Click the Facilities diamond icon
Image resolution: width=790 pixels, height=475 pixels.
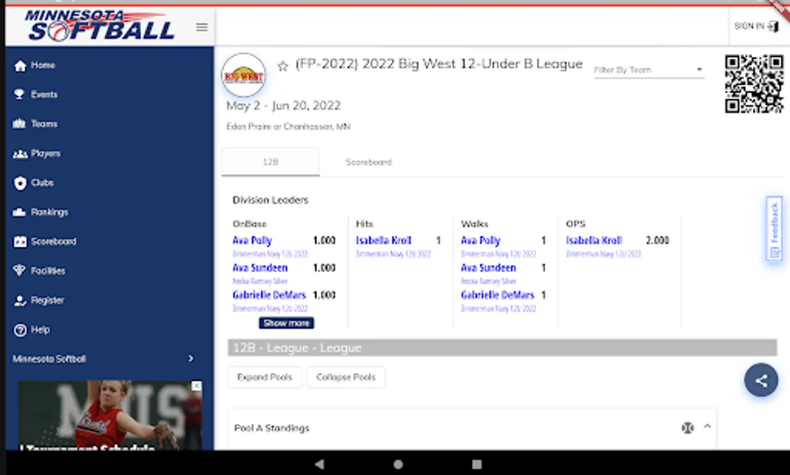20,271
